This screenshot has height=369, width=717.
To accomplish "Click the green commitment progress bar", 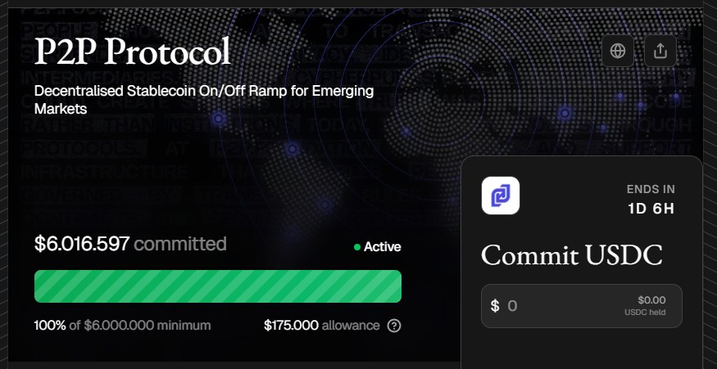I will 217,286.
